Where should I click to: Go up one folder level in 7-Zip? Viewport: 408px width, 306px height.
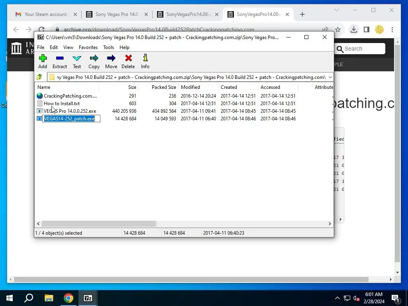39,77
